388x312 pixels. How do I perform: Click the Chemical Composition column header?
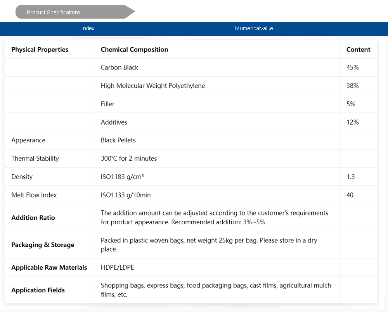(134, 49)
